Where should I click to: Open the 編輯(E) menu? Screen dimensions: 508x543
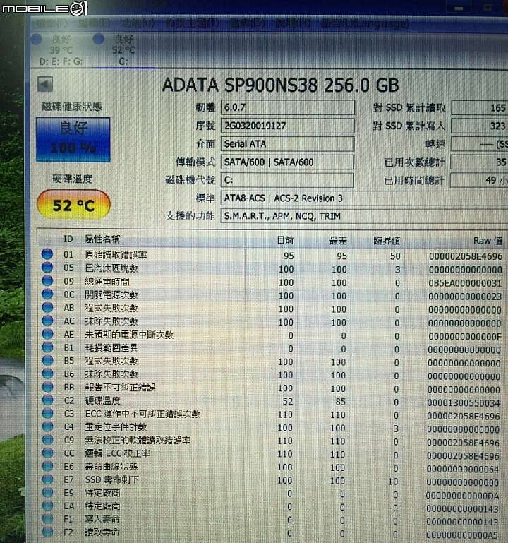click(94, 23)
